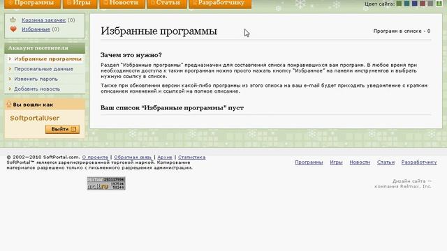Open the Архив footer link
447x251 pixels.
(165, 157)
